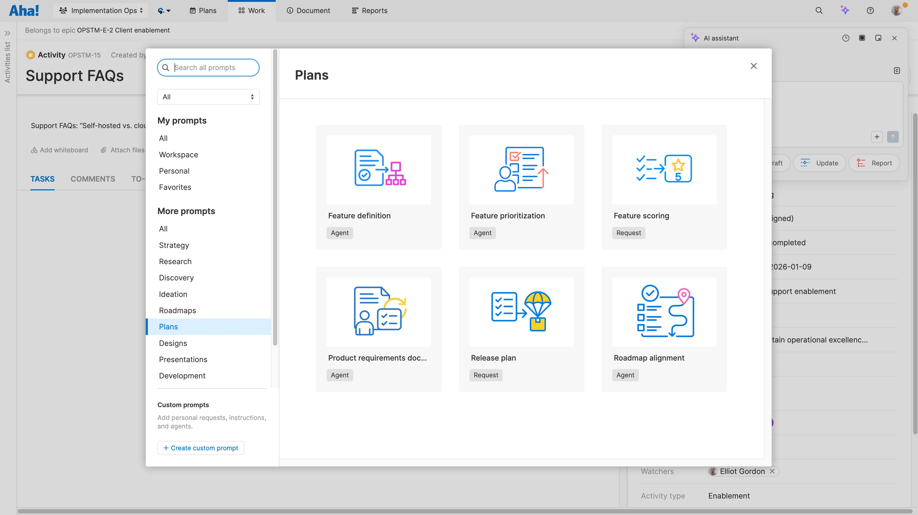The height and width of the screenshot is (515, 918).
Task: Open the Reports menu in the top navigation
Action: (x=369, y=10)
